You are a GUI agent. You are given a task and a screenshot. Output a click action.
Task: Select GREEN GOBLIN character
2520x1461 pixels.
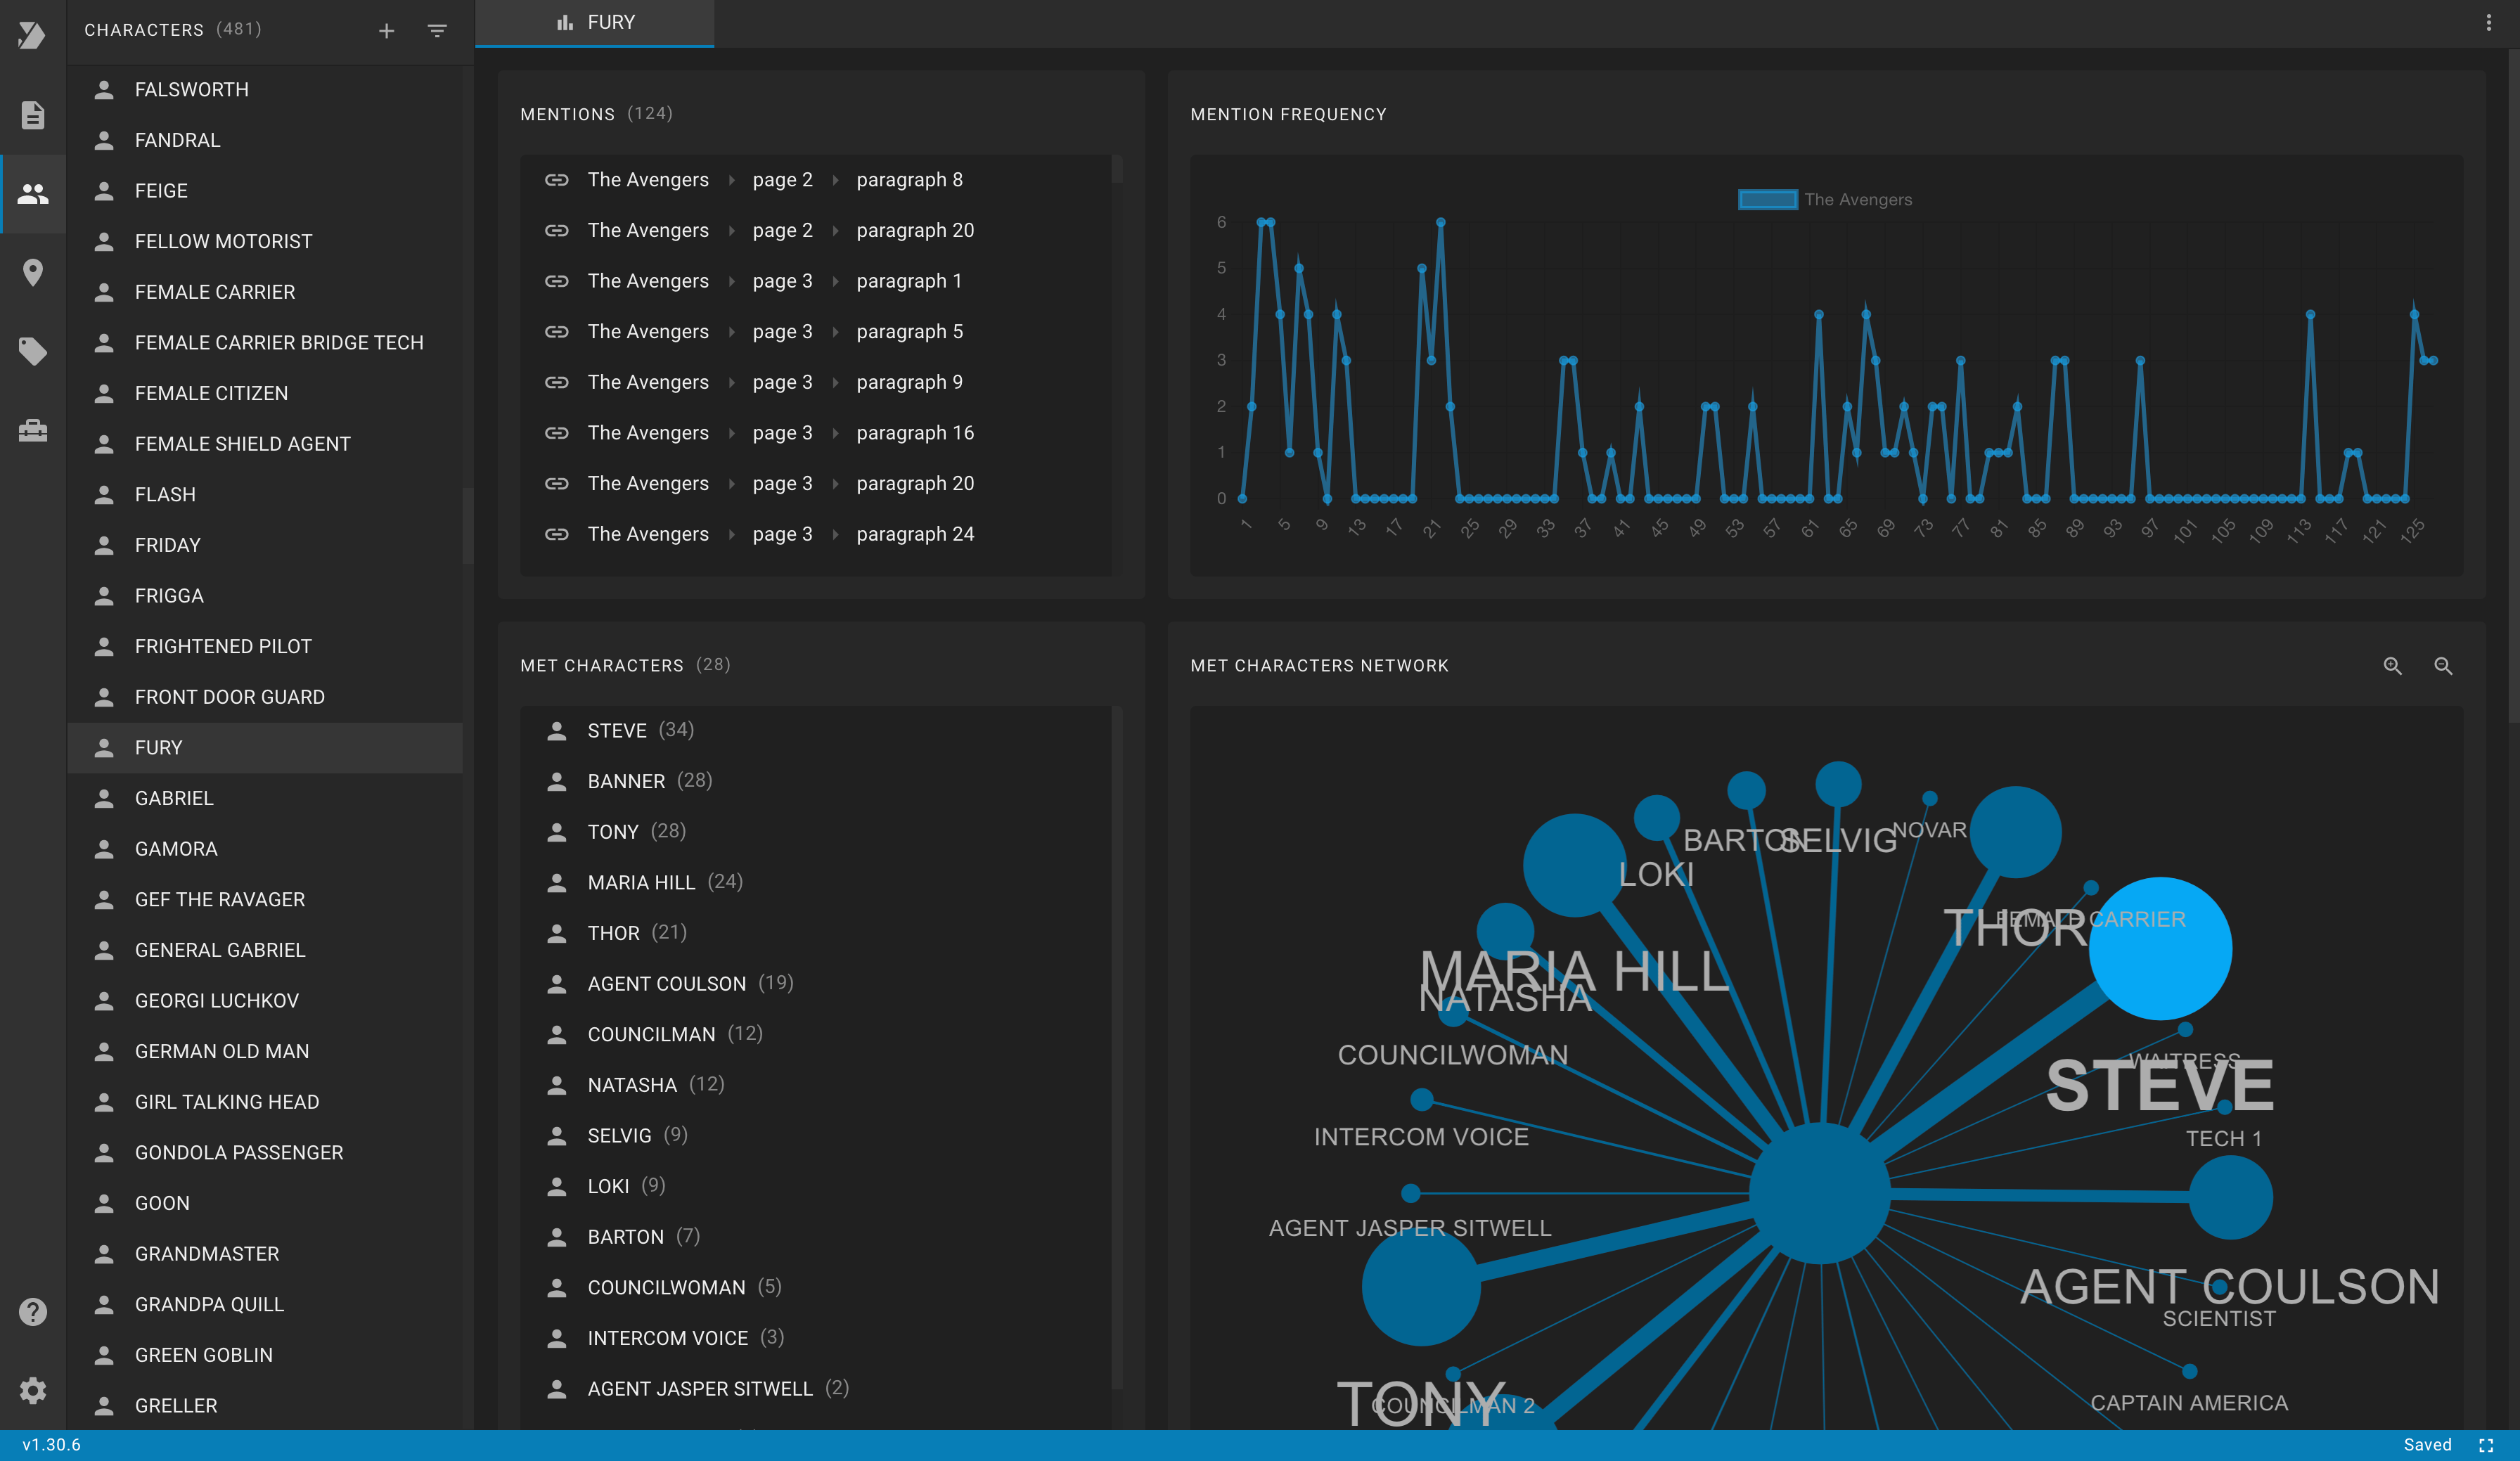tap(265, 1355)
